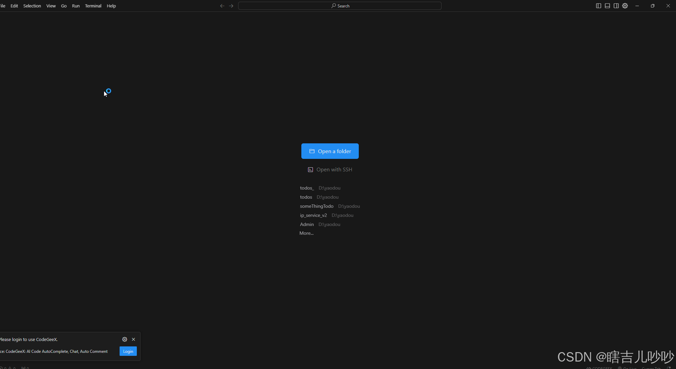
Task: Open the Terminal menu
Action: pyautogui.click(x=93, y=6)
